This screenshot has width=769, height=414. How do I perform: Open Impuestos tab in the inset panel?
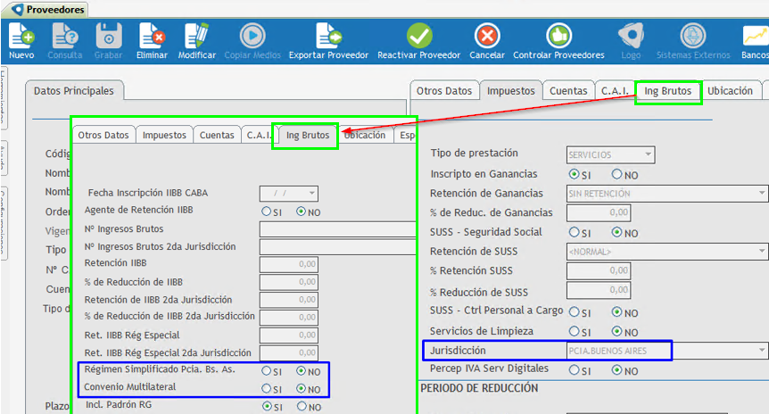[x=164, y=135]
